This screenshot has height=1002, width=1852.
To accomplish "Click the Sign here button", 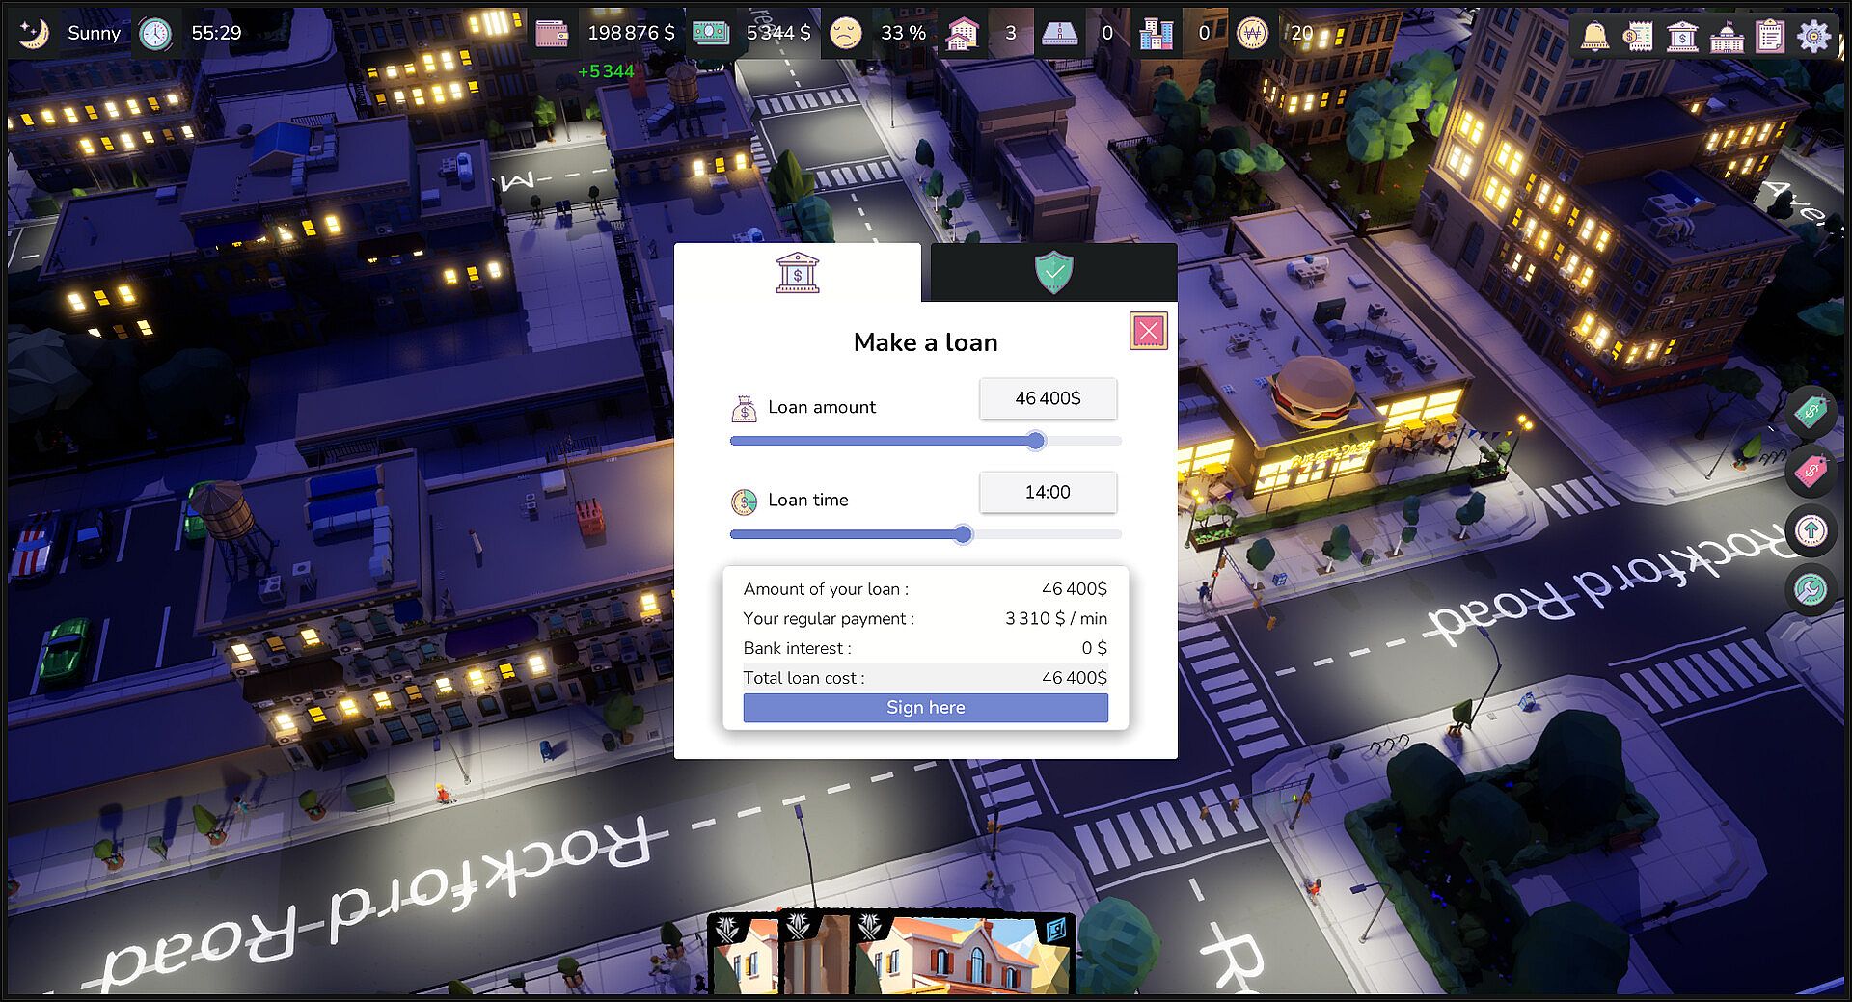I will [925, 707].
